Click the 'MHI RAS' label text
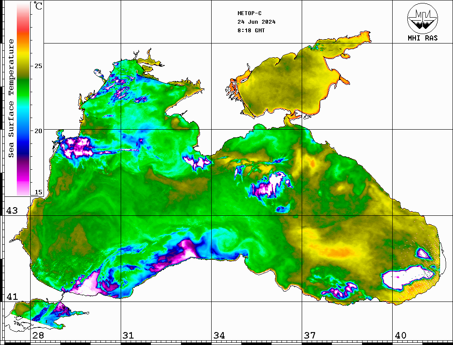 click(x=422, y=38)
